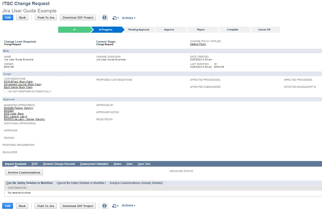
Task: Open Adjustment Journal (Body Field) link
Action: 23,84
